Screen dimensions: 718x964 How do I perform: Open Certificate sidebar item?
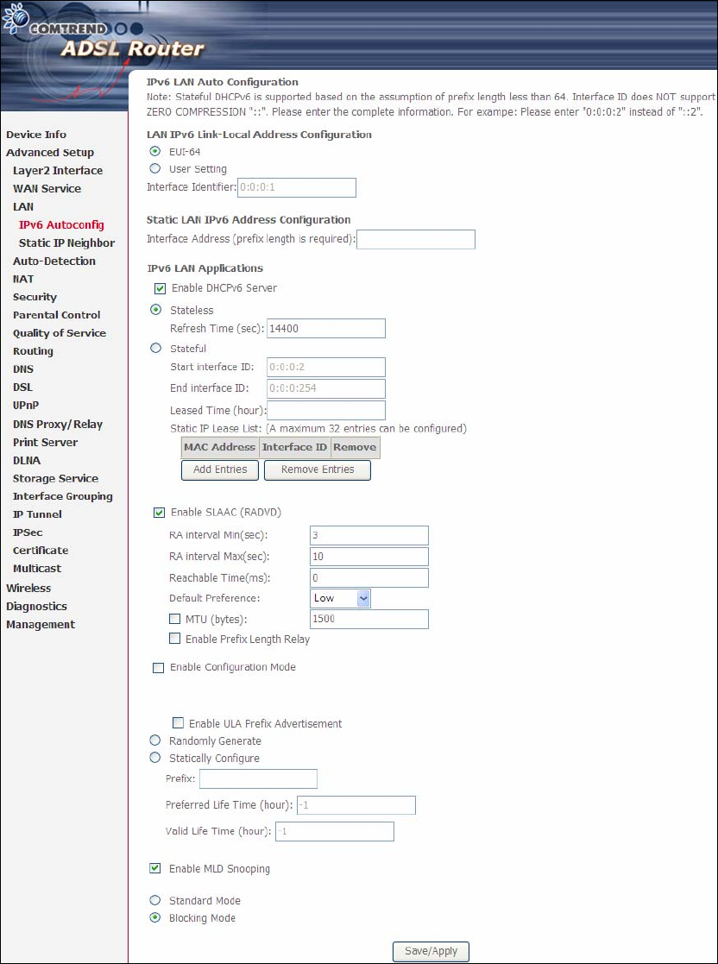pyautogui.click(x=40, y=551)
